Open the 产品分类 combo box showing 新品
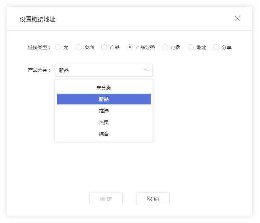This screenshot has height=223, width=260. (x=104, y=70)
